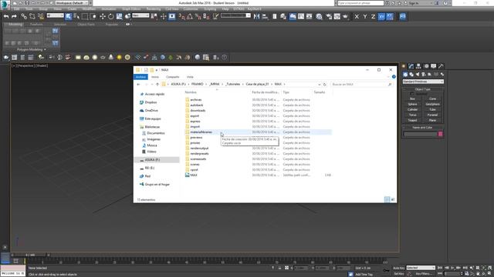Toggle the 3D Snaps button
The width and height of the screenshot is (494, 277).
[x=182, y=16]
